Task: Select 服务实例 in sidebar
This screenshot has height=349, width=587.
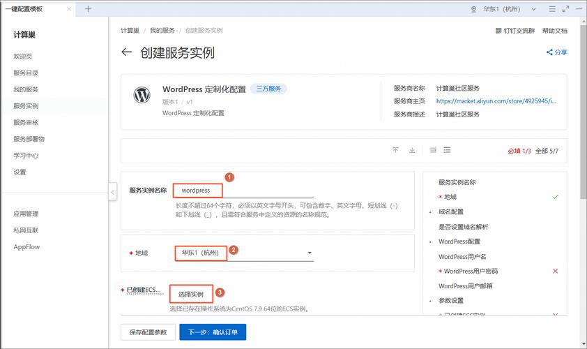Action: [x=26, y=105]
